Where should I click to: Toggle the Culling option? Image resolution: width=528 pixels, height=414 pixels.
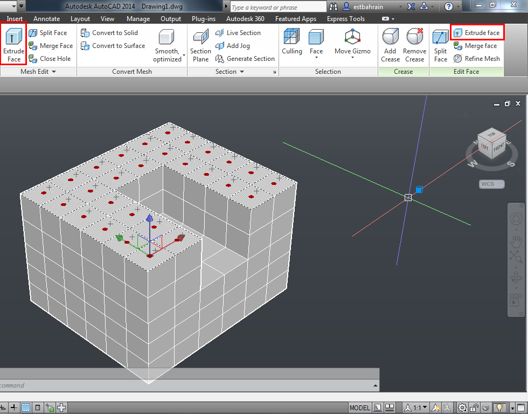pos(291,41)
